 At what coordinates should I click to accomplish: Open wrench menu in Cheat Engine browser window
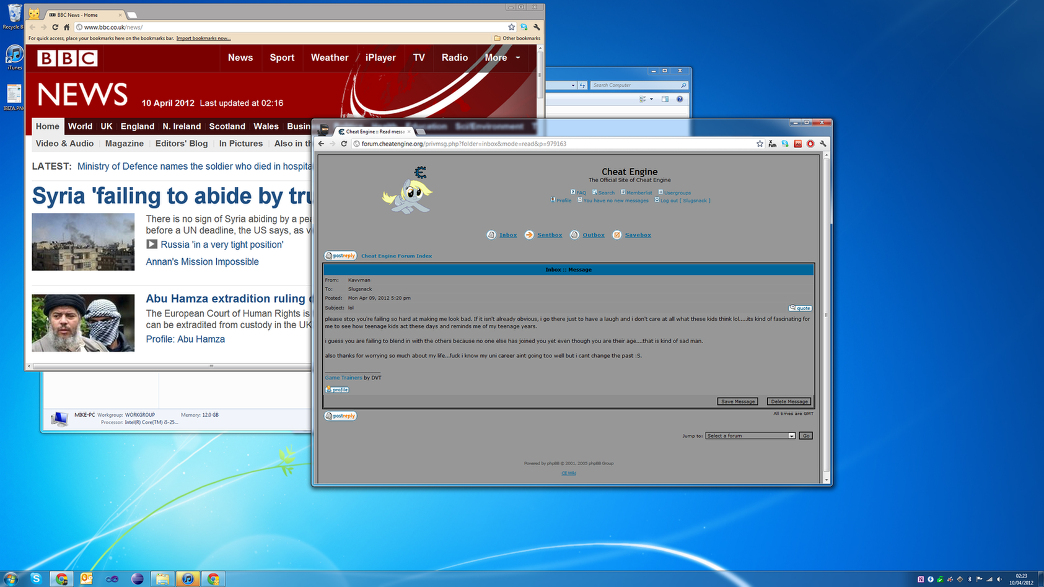[x=823, y=144]
